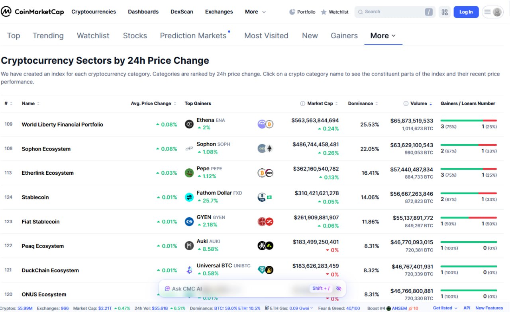Toggle sorting by Dominance column
The image size is (510, 312).
(x=363, y=103)
